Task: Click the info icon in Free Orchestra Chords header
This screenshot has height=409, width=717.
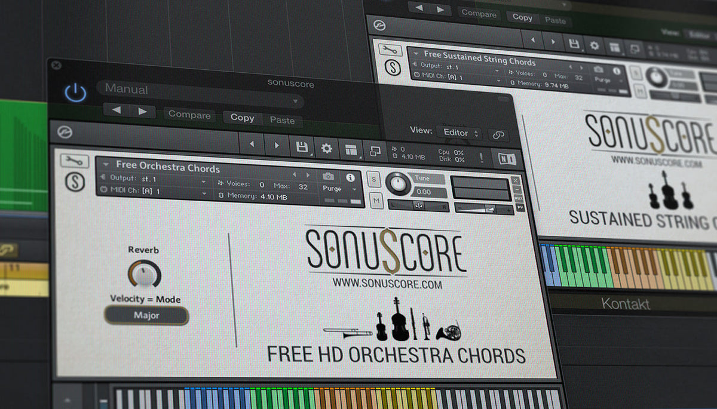Action: 350,177
